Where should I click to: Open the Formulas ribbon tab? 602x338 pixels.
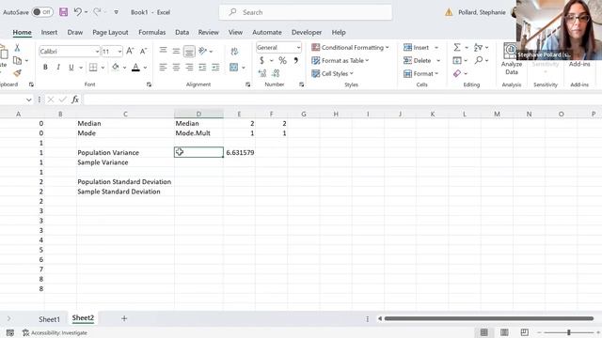click(152, 33)
